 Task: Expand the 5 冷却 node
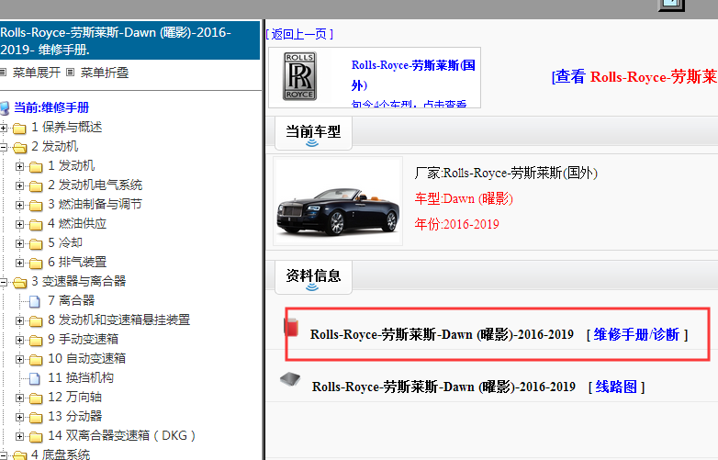pos(19,243)
